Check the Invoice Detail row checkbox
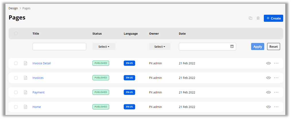The image size is (291, 119). (16, 63)
